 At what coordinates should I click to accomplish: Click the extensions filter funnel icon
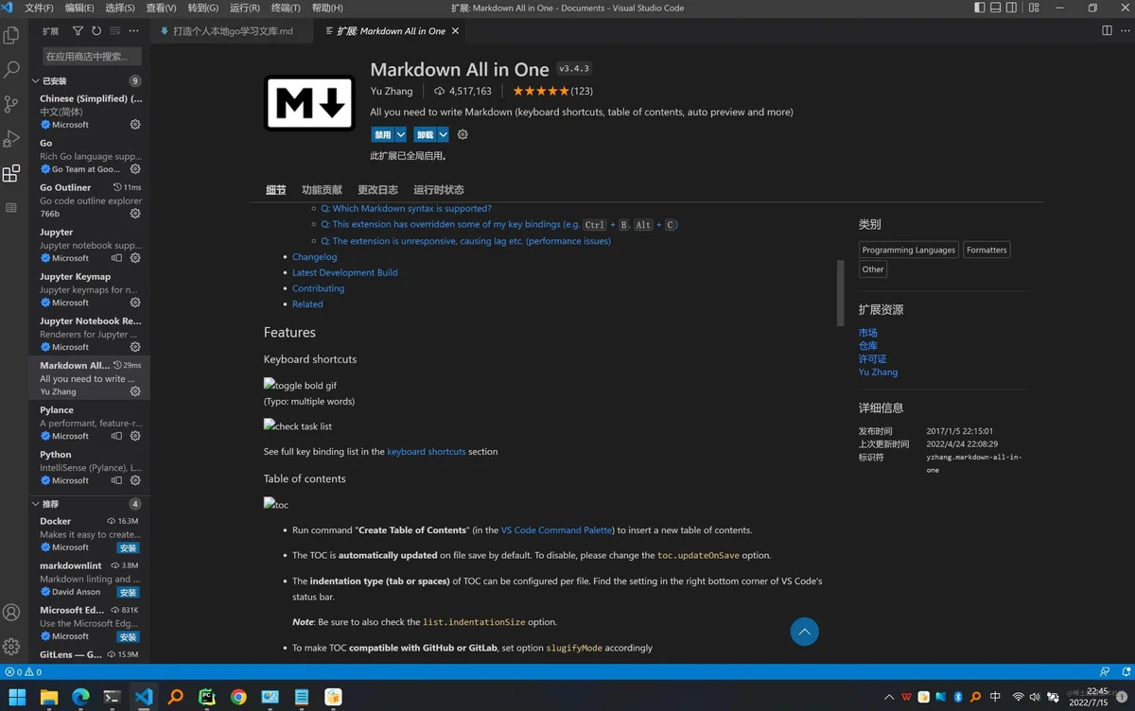pos(78,31)
